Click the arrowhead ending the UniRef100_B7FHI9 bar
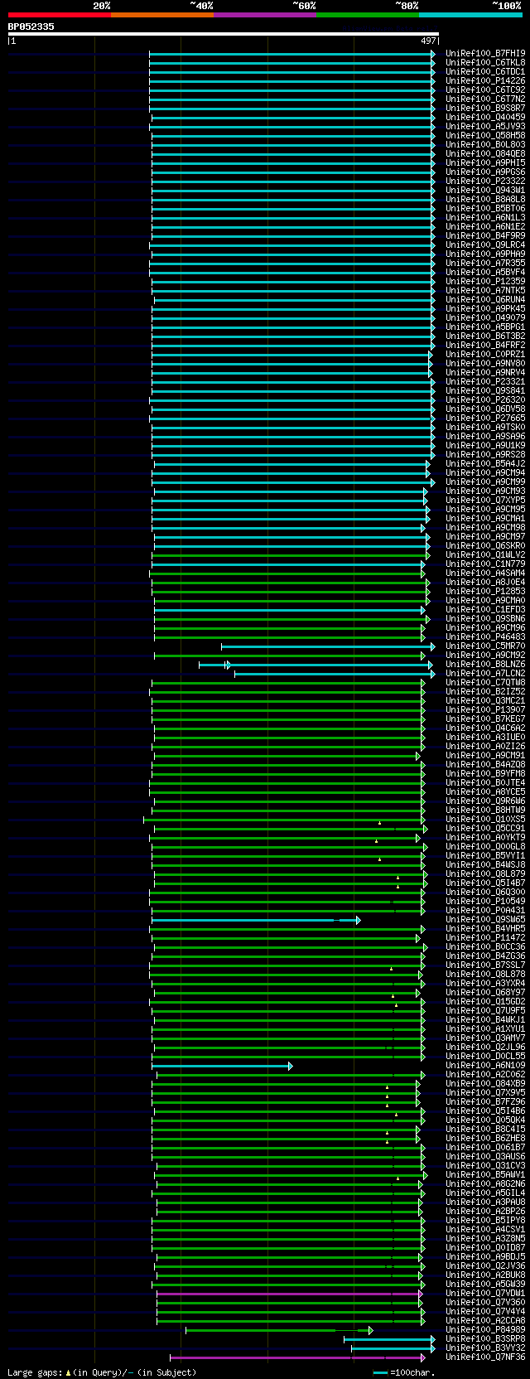This screenshot has height=1379, width=530. click(432, 54)
